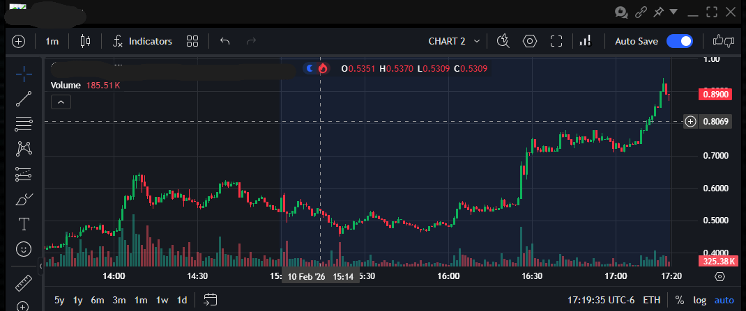Select the trend line drawing tool

tap(24, 98)
